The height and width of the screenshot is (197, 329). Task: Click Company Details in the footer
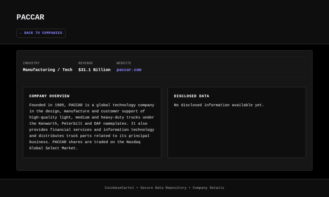pos(208,188)
